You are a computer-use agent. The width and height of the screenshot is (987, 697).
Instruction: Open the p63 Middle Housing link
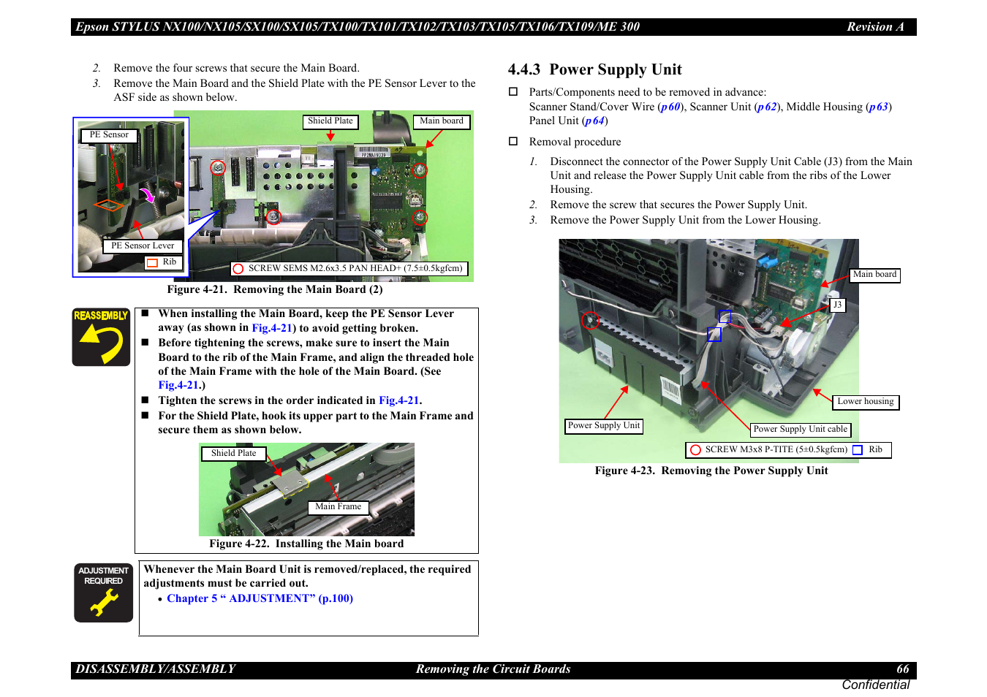[x=879, y=107]
